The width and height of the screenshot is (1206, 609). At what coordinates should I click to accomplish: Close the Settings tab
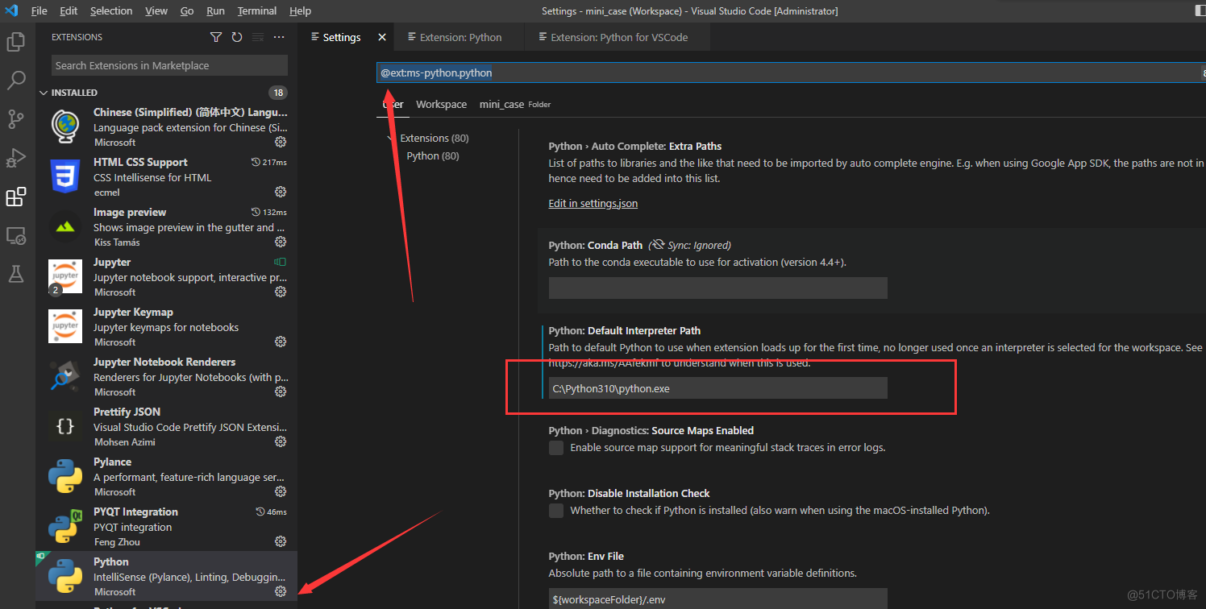point(382,37)
